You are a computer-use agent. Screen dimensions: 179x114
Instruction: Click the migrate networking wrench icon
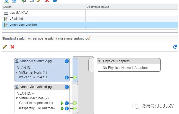click(24, 1)
